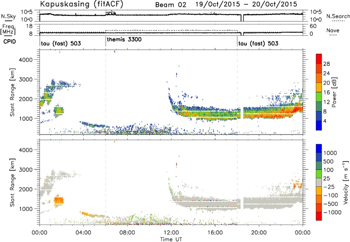This screenshot has width=350, height=242.
Task: Click the 'N.Sky' axis label
Action: (8, 16)
